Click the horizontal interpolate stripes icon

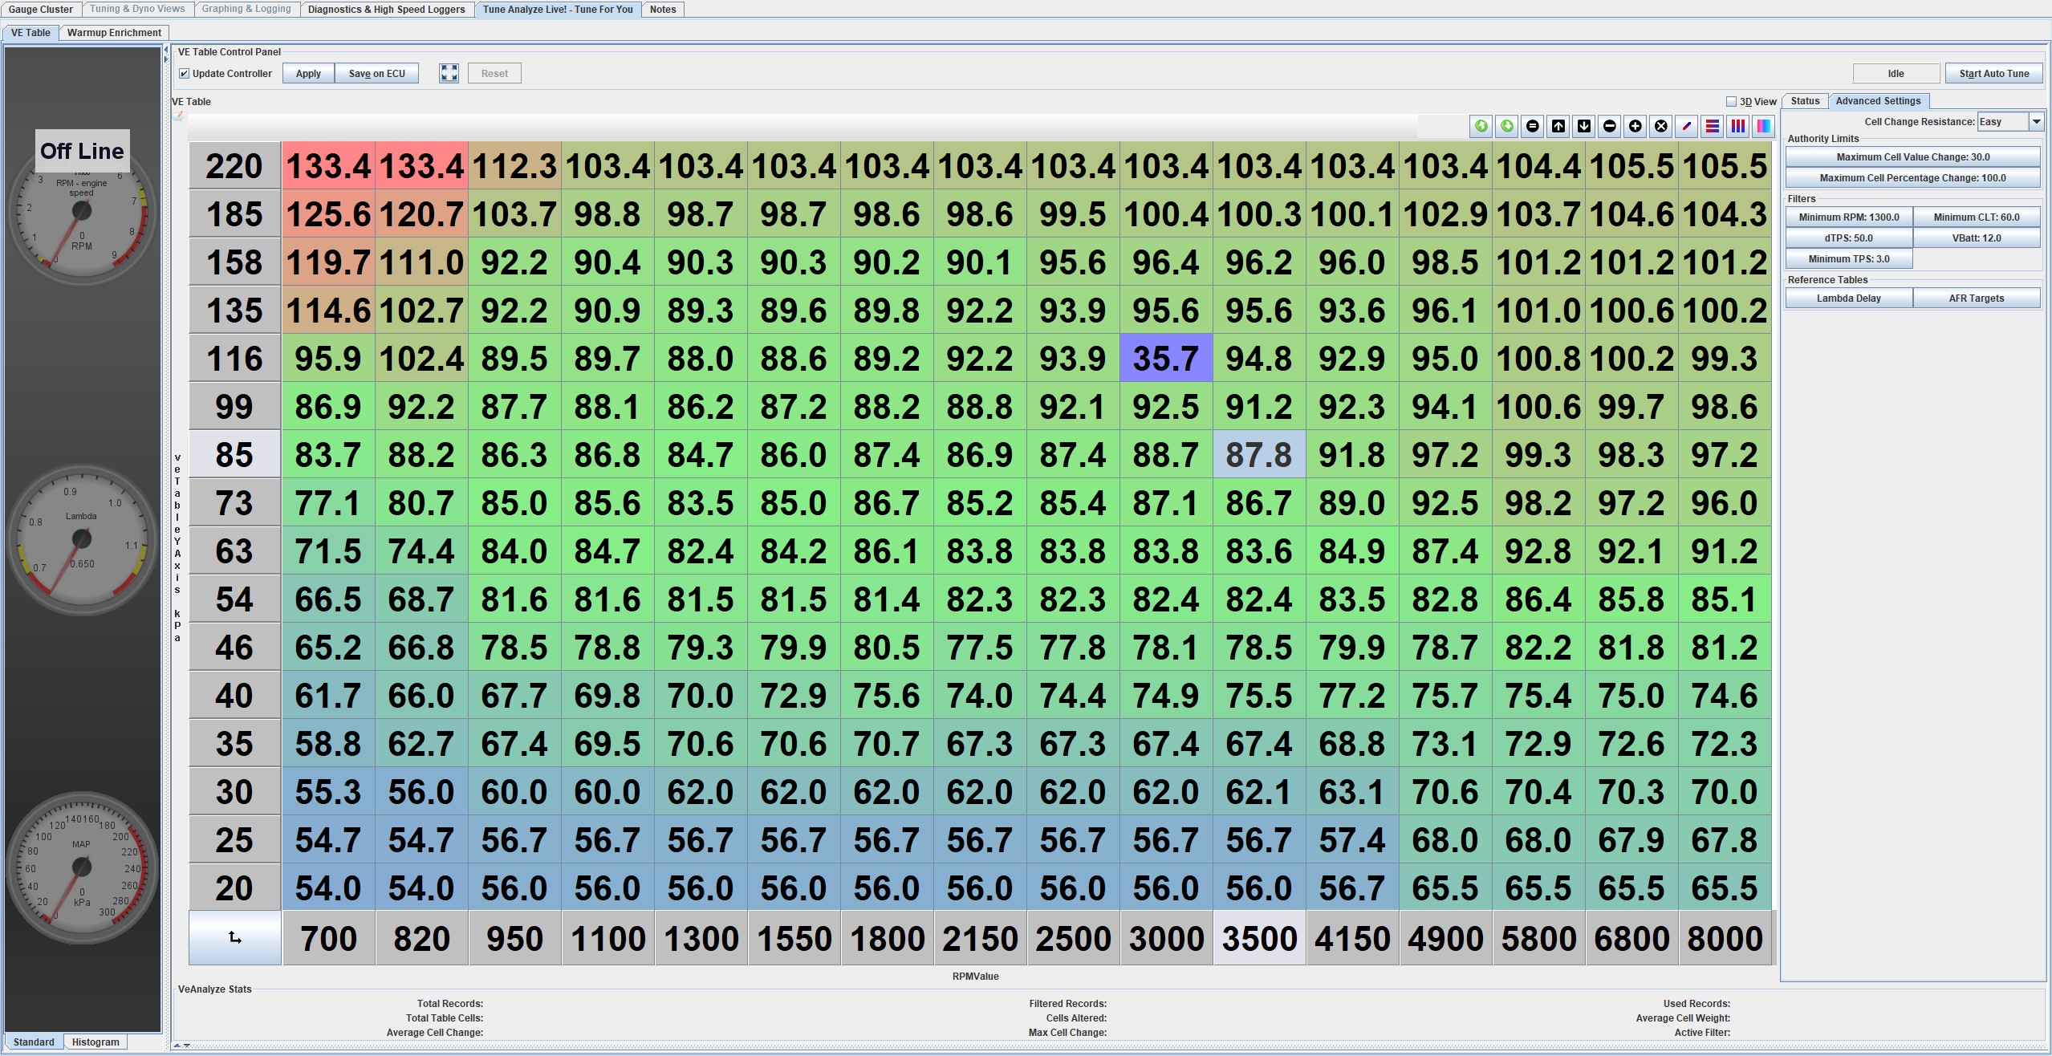(1712, 126)
